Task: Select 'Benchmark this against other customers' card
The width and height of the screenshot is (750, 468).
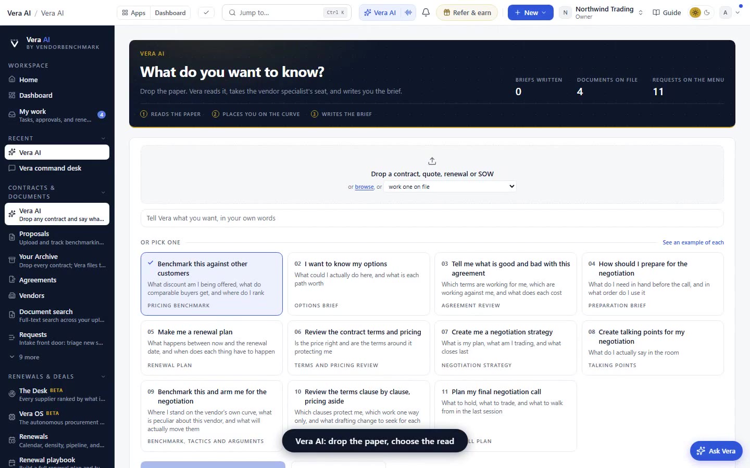Action: click(211, 284)
